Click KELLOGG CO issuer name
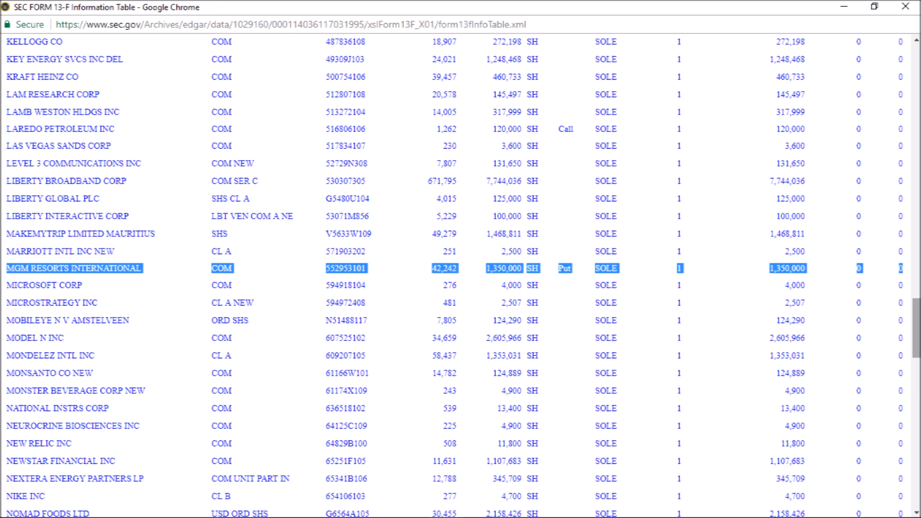Viewport: 921px width, 518px height. (x=35, y=42)
